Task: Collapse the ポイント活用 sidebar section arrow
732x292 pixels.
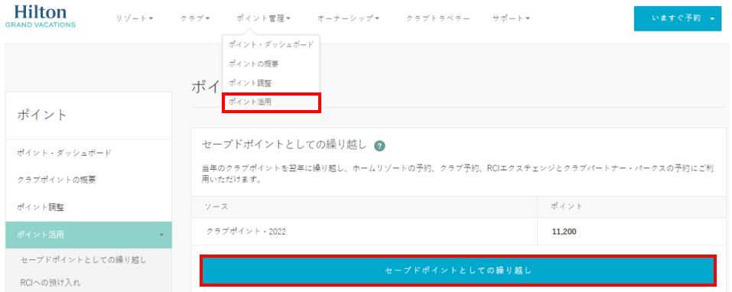Action: [161, 235]
